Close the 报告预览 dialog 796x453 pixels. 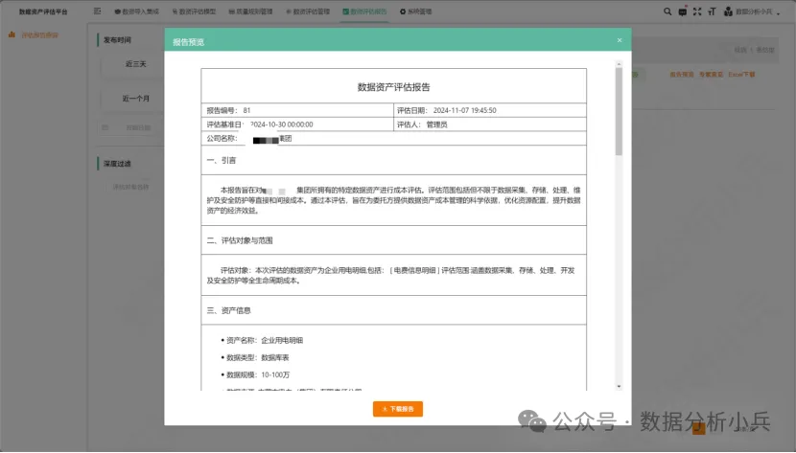(620, 40)
